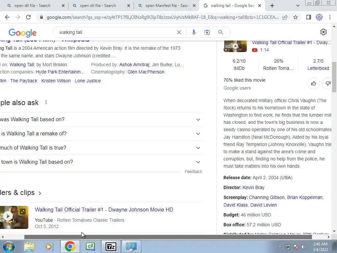
Task: Close the walking tall tab
Action: (260, 6)
